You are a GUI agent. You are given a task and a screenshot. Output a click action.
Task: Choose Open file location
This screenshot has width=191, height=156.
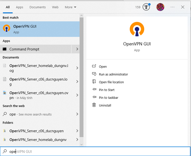point(111,82)
